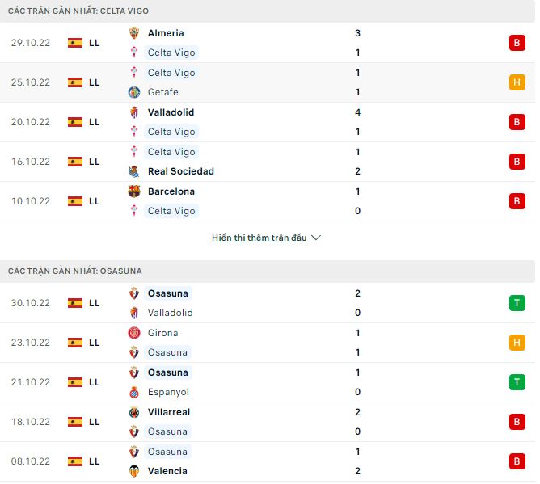Click the Barcelona club crest icon
Viewport: 540px width, 484px height.
(134, 191)
